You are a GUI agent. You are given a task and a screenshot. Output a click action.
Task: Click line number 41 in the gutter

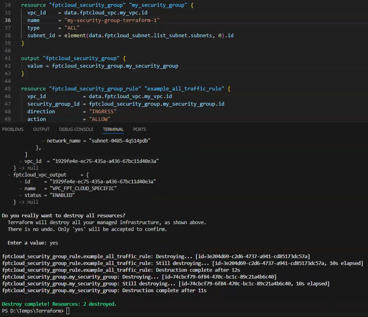click(8, 58)
